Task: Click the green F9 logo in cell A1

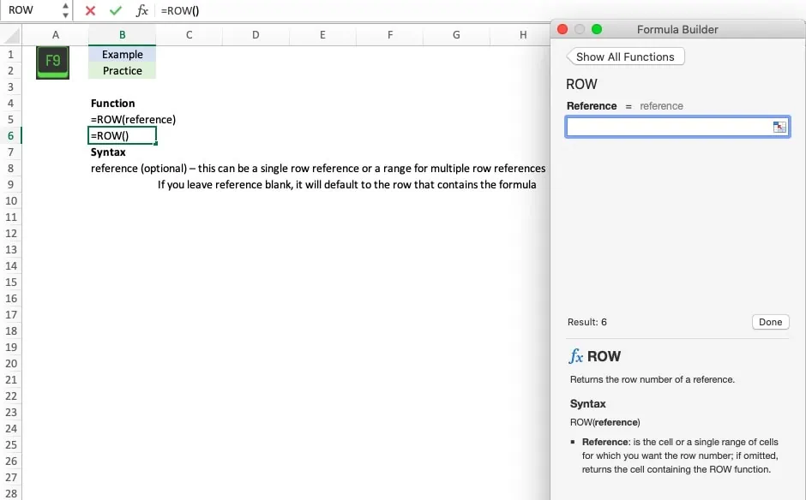Action: [x=52, y=62]
